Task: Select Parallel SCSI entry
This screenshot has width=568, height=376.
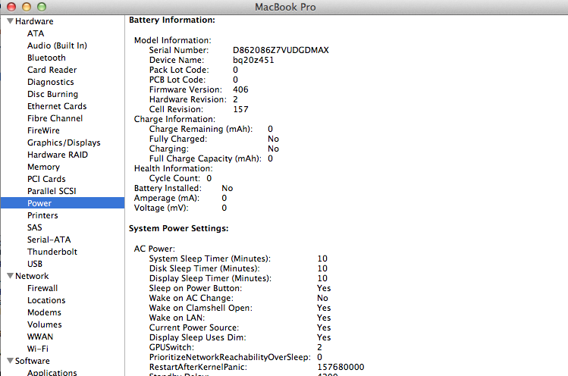Action: pyautogui.click(x=52, y=191)
